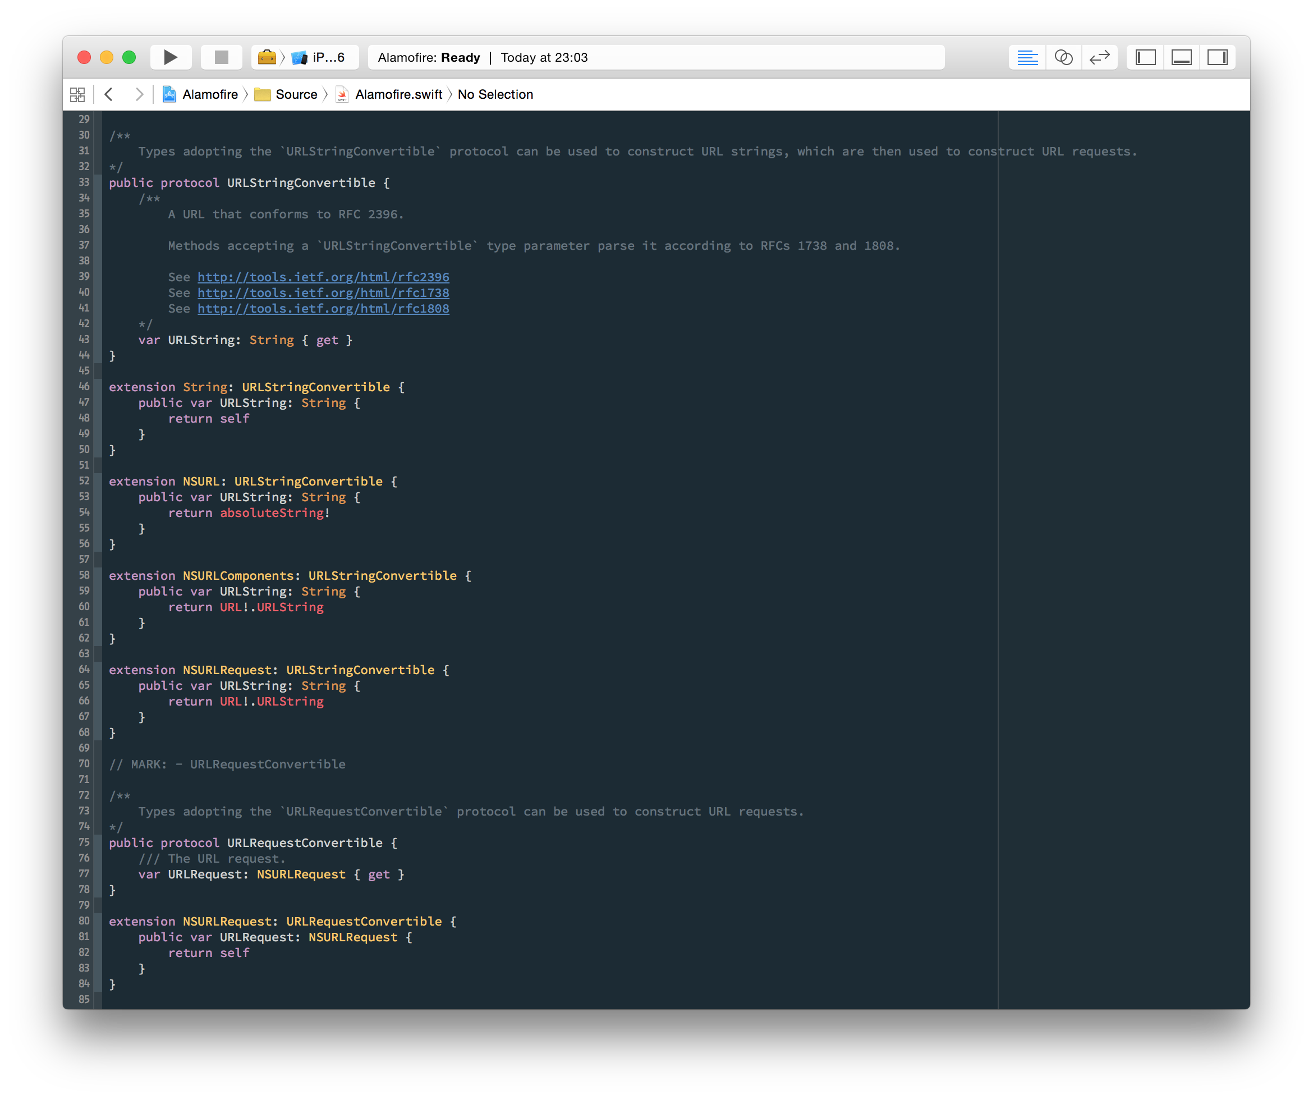Open the No Selection symbol jump menu
The image size is (1313, 1099).
(495, 94)
